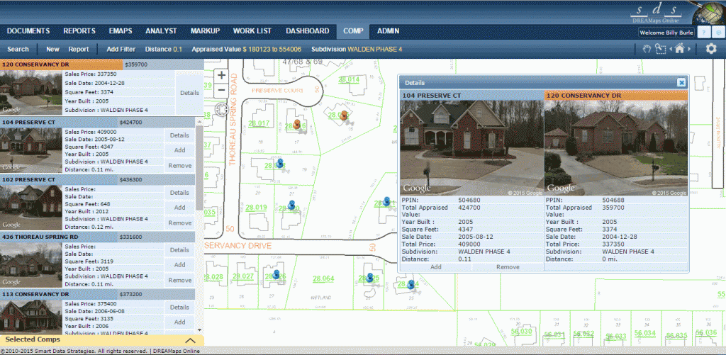
Task: Select the COMP tab
Action: point(353,31)
